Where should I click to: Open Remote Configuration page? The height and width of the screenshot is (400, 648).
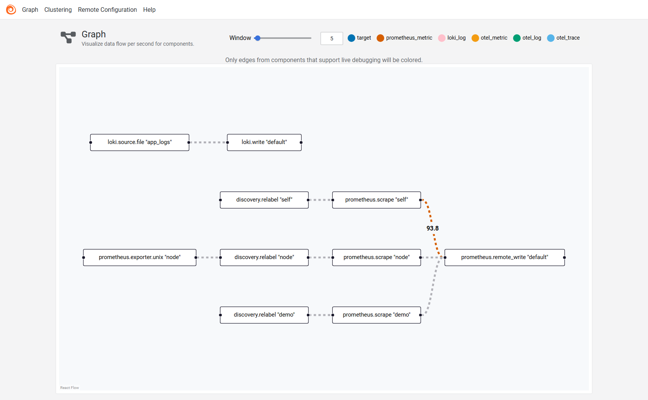pos(107,10)
